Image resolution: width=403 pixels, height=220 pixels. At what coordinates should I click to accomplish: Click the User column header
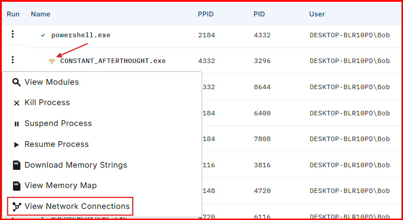[317, 14]
